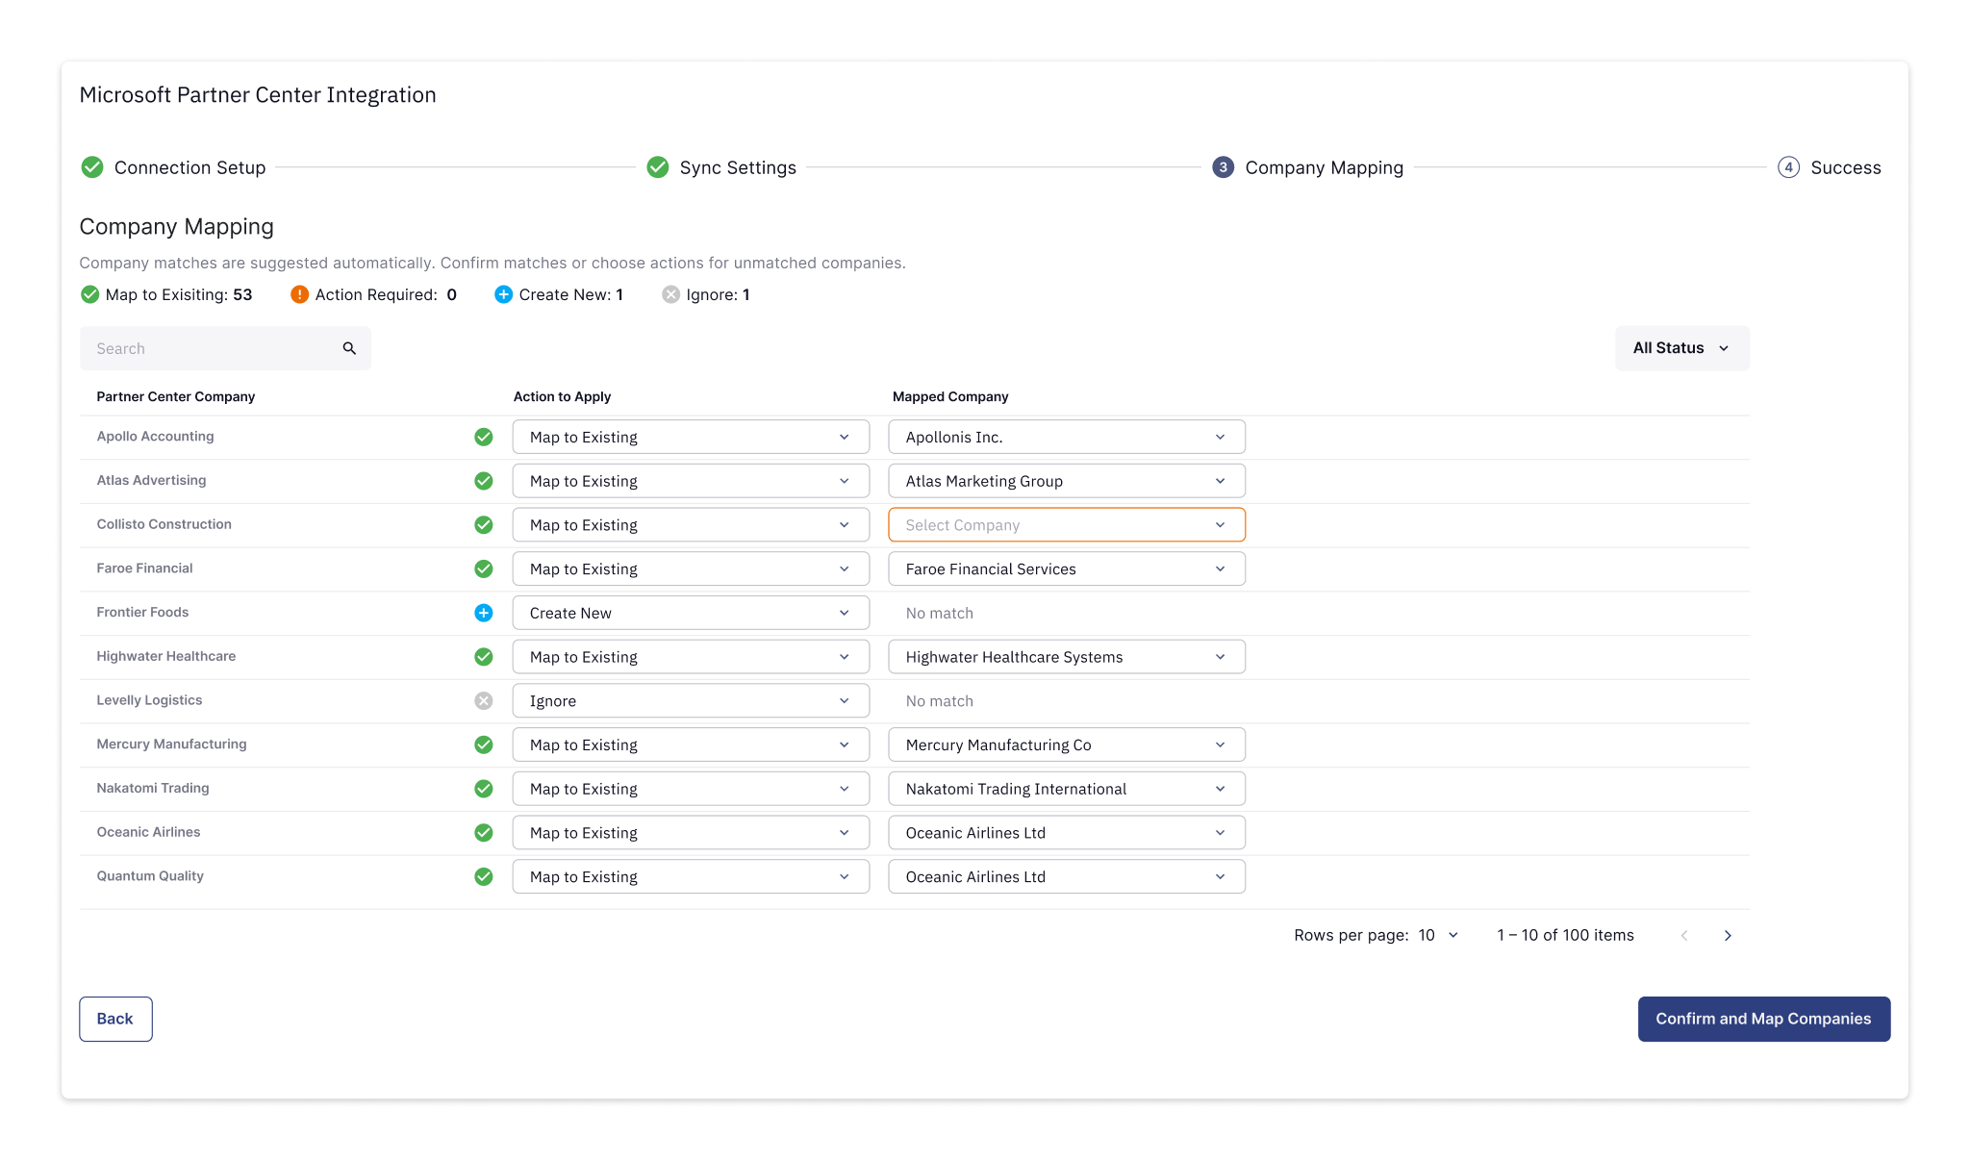Open rows per page dropdown
Viewport: 1970px width, 1161px height.
click(x=1439, y=935)
